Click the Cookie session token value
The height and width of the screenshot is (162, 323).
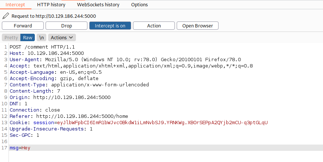point(161,123)
